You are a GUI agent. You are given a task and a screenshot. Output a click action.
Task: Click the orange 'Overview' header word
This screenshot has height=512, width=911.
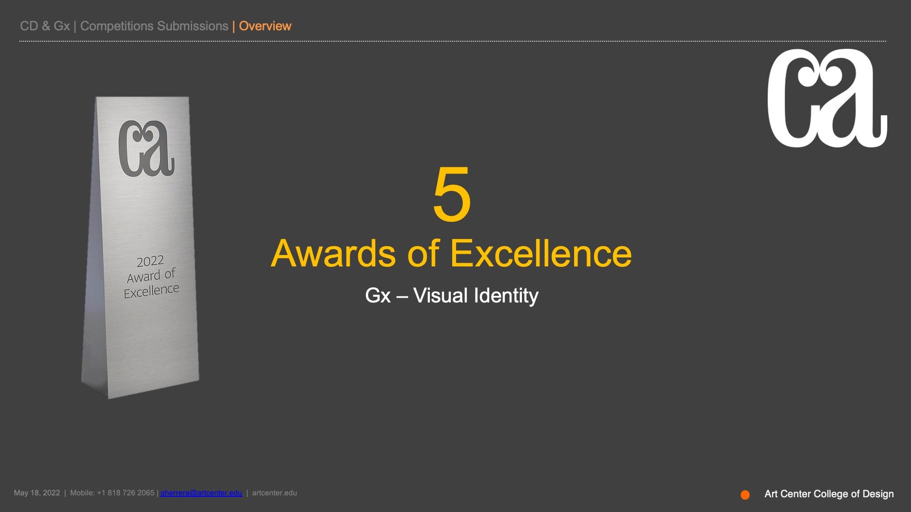tap(265, 26)
